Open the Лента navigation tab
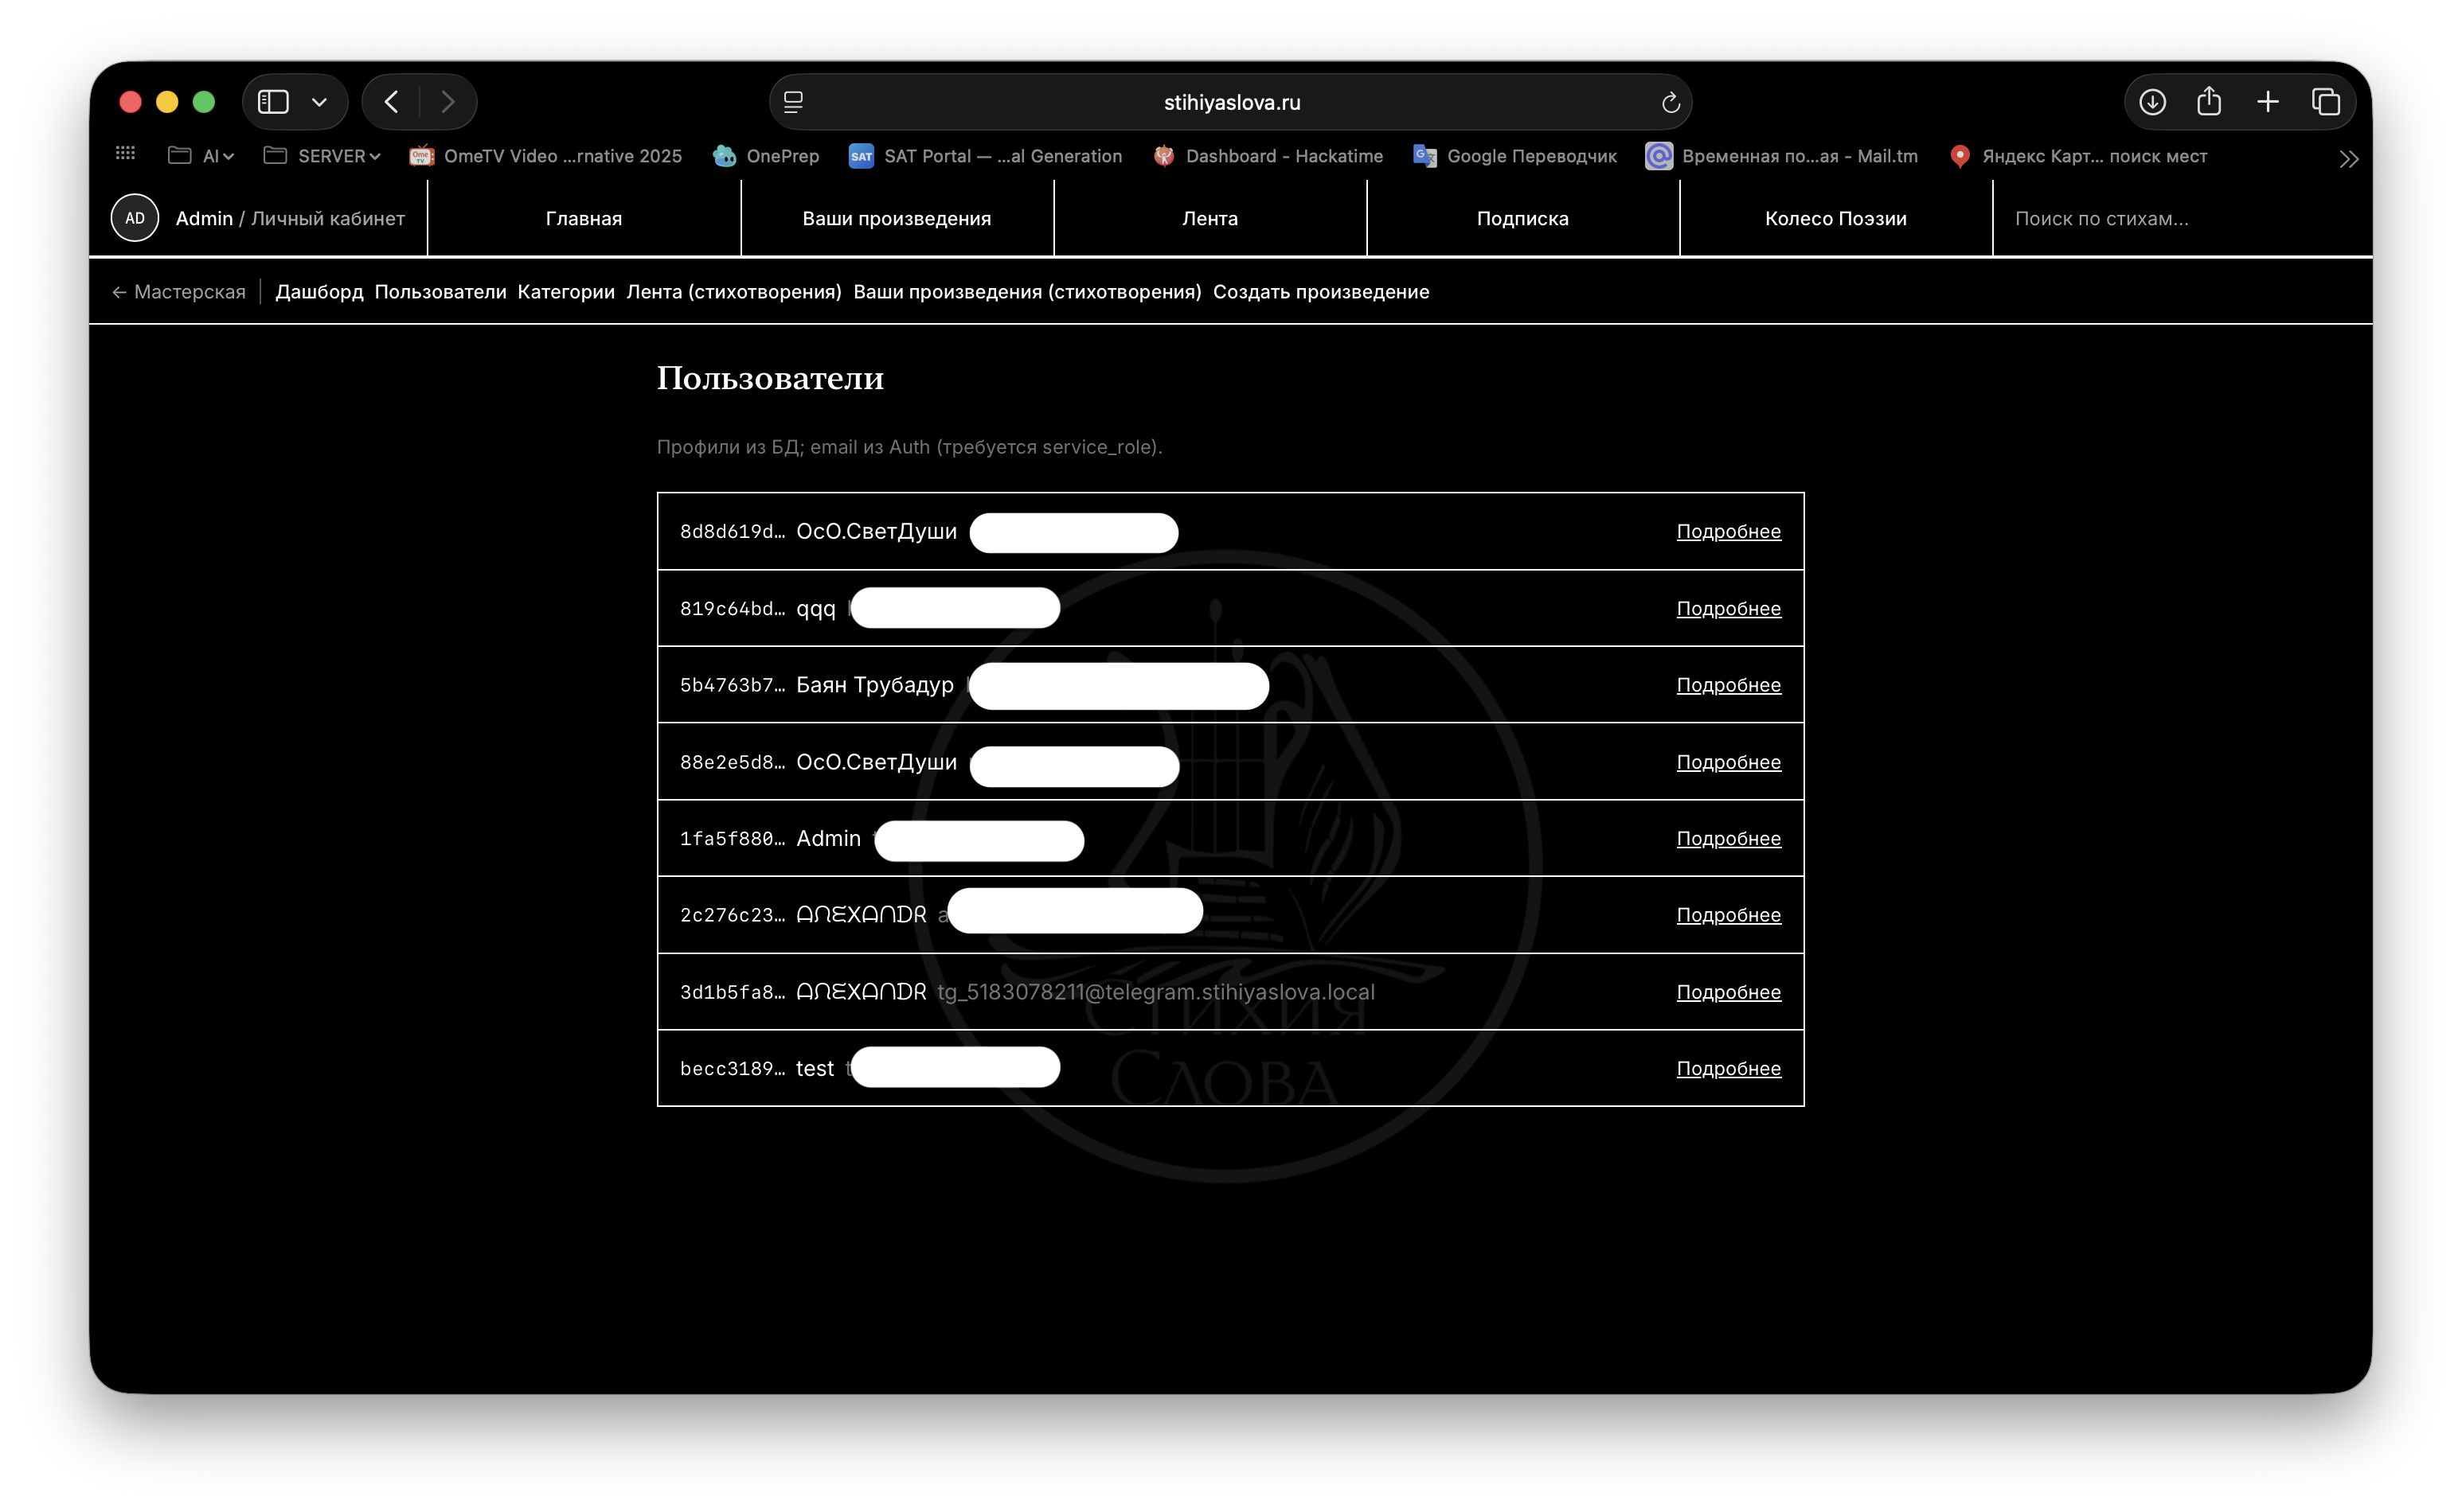The image size is (2462, 1512). point(1210,218)
